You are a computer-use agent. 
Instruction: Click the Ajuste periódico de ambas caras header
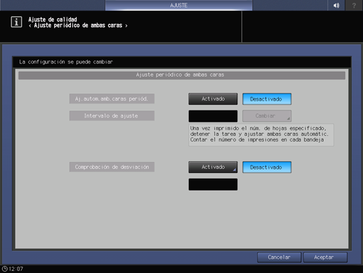click(182, 75)
